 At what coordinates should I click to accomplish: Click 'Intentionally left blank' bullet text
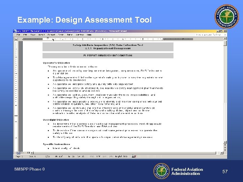click(66, 148)
